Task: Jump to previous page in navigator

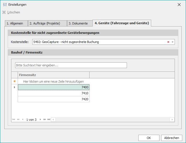Action: [18, 119]
